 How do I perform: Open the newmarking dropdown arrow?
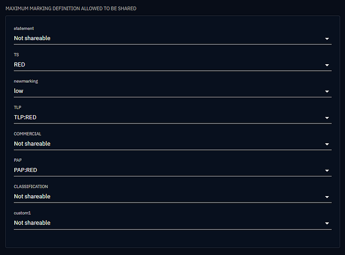tap(327, 91)
